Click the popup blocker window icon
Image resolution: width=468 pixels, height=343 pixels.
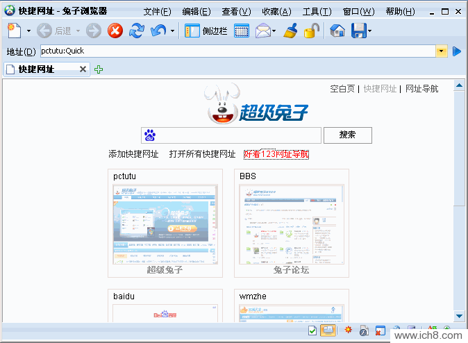(381, 331)
